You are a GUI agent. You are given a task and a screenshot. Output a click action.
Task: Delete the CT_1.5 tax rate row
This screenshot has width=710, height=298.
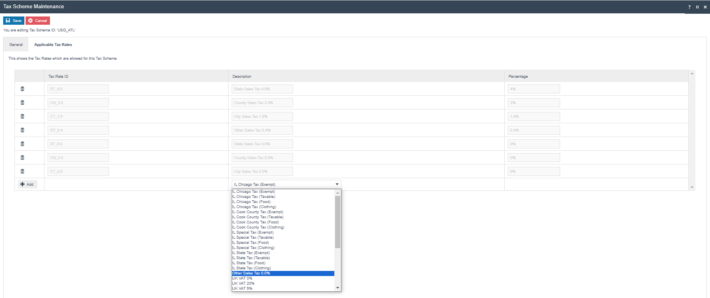point(22,116)
